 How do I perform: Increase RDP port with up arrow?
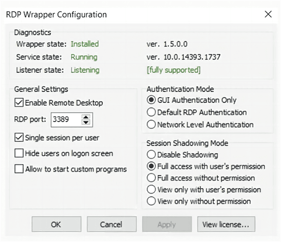pos(85,117)
